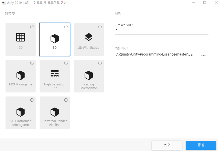
Task: View info for High Definition RP
Action: pos(66,63)
